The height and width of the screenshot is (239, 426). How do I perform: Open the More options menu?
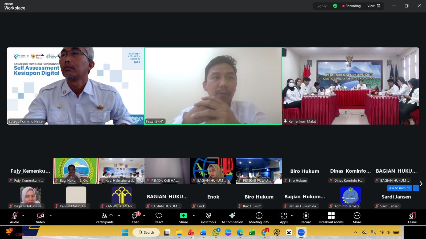(x=357, y=218)
